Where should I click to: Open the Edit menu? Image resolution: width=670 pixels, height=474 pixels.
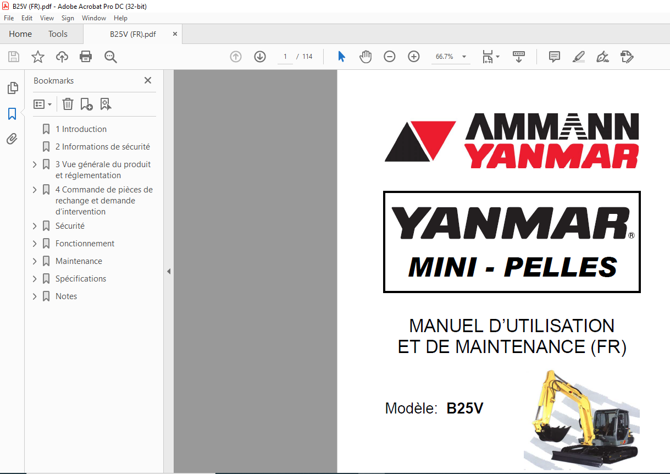pyautogui.click(x=27, y=18)
